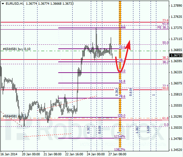Viewport: 183px width, 157px height.
Task: Click the 123.6% extension level label
Action: pyautogui.click(x=120, y=136)
